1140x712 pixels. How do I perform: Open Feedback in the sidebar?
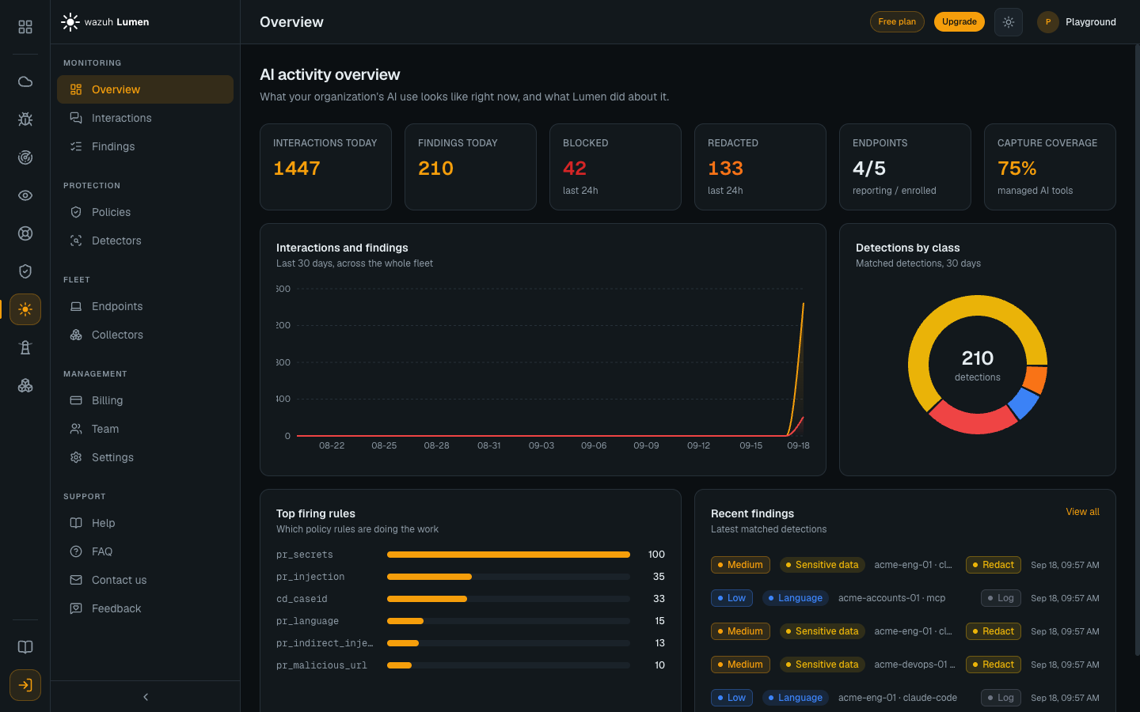145,608
